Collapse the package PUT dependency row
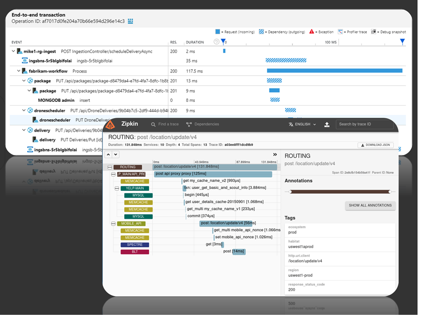 point(24,81)
